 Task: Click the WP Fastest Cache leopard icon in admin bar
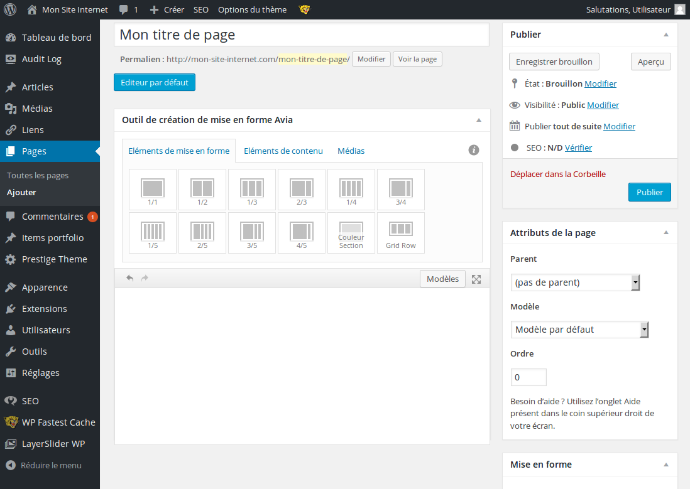[x=304, y=9]
